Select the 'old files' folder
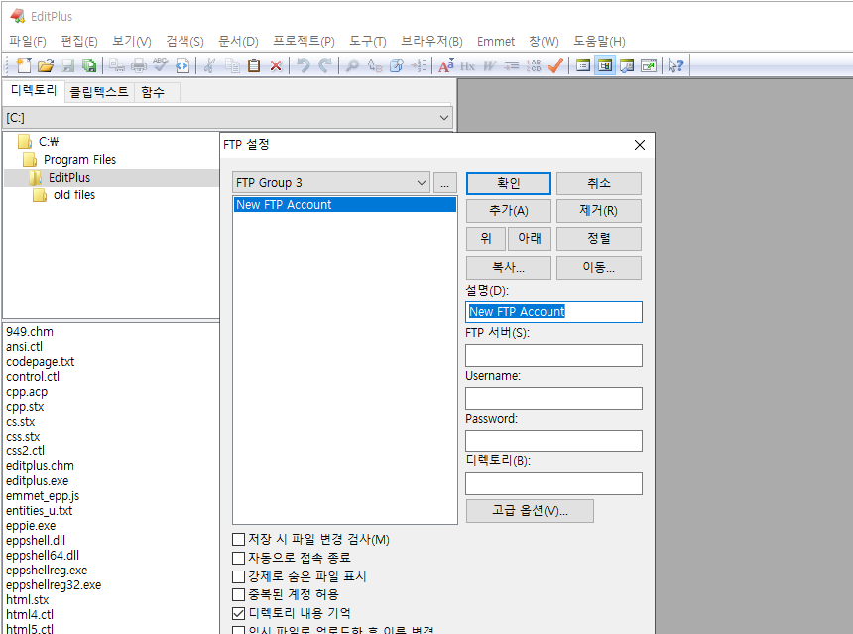This screenshot has width=853, height=634. pos(74,194)
